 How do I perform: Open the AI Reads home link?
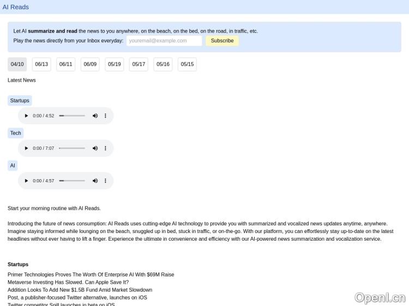pos(16,7)
